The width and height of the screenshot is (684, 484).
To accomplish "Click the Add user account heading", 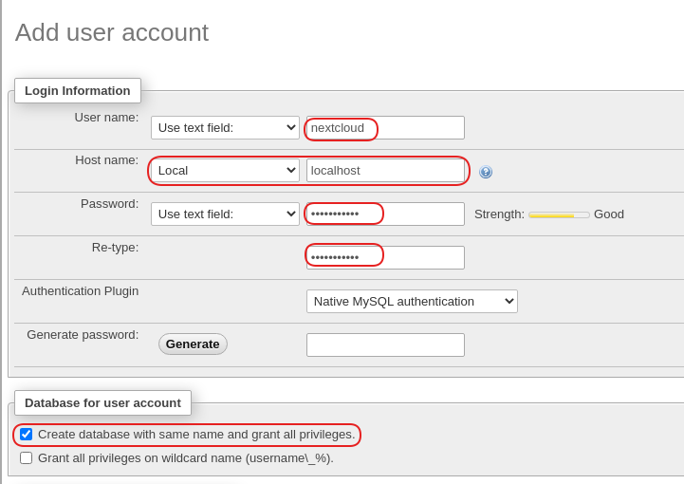I will tap(112, 32).
